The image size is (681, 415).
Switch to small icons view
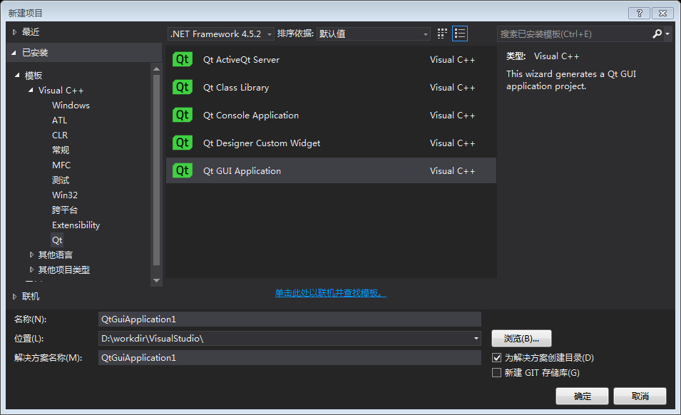coord(442,34)
